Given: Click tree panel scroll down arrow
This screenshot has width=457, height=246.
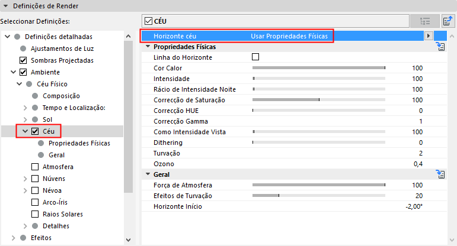Looking at the screenshot, I should (x=128, y=240).
